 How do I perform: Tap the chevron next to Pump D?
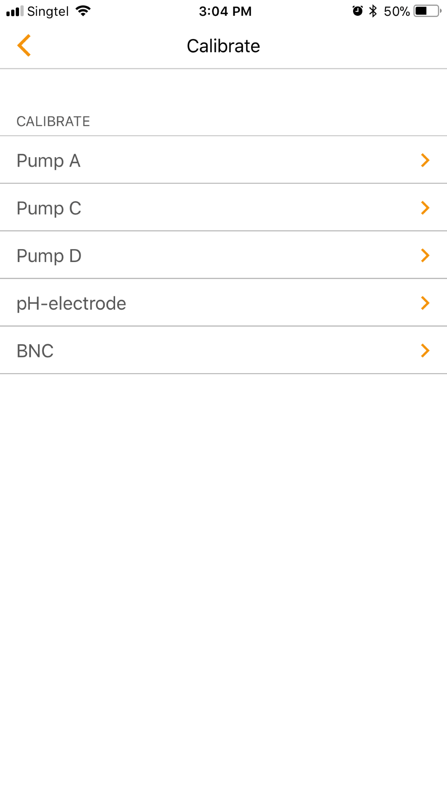(425, 255)
